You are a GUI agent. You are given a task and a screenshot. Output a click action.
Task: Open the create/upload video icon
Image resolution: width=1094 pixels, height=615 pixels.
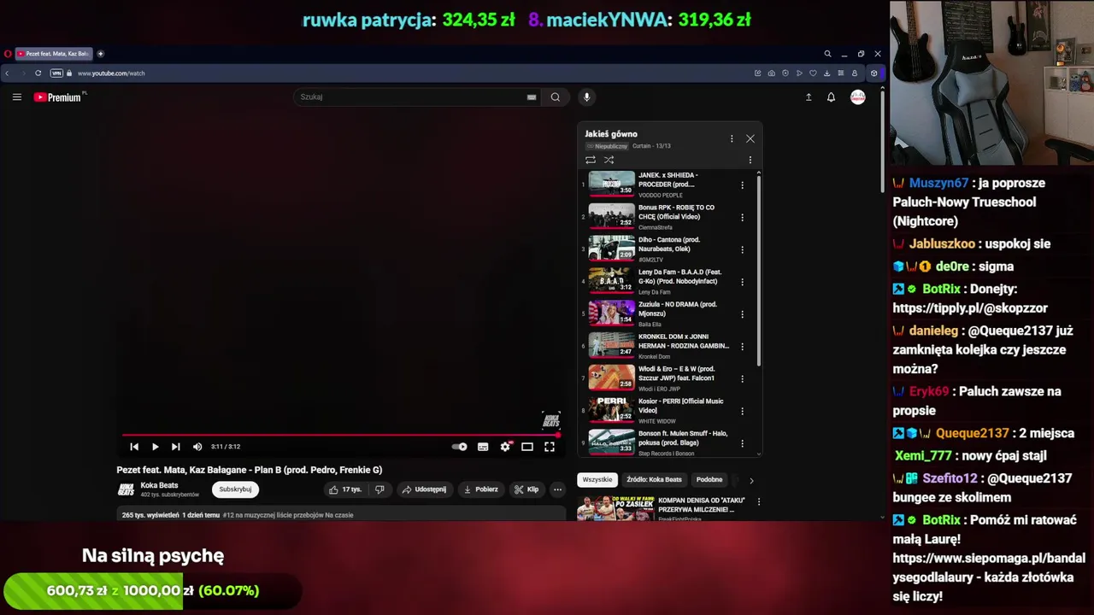tap(809, 97)
